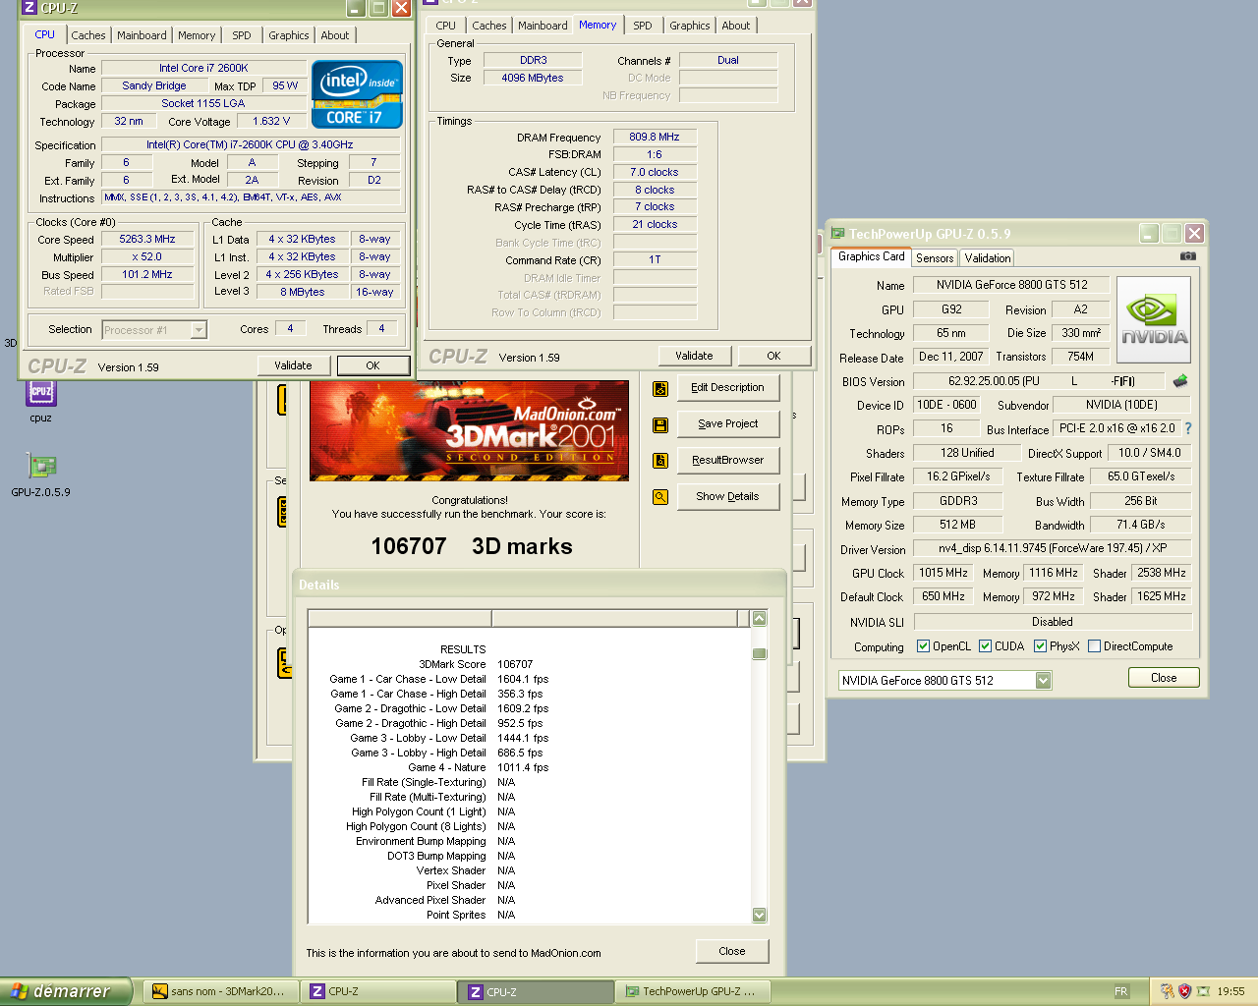Switch to the active second CPU-Z taskbar item
This screenshot has height=1006, width=1258.
536,991
